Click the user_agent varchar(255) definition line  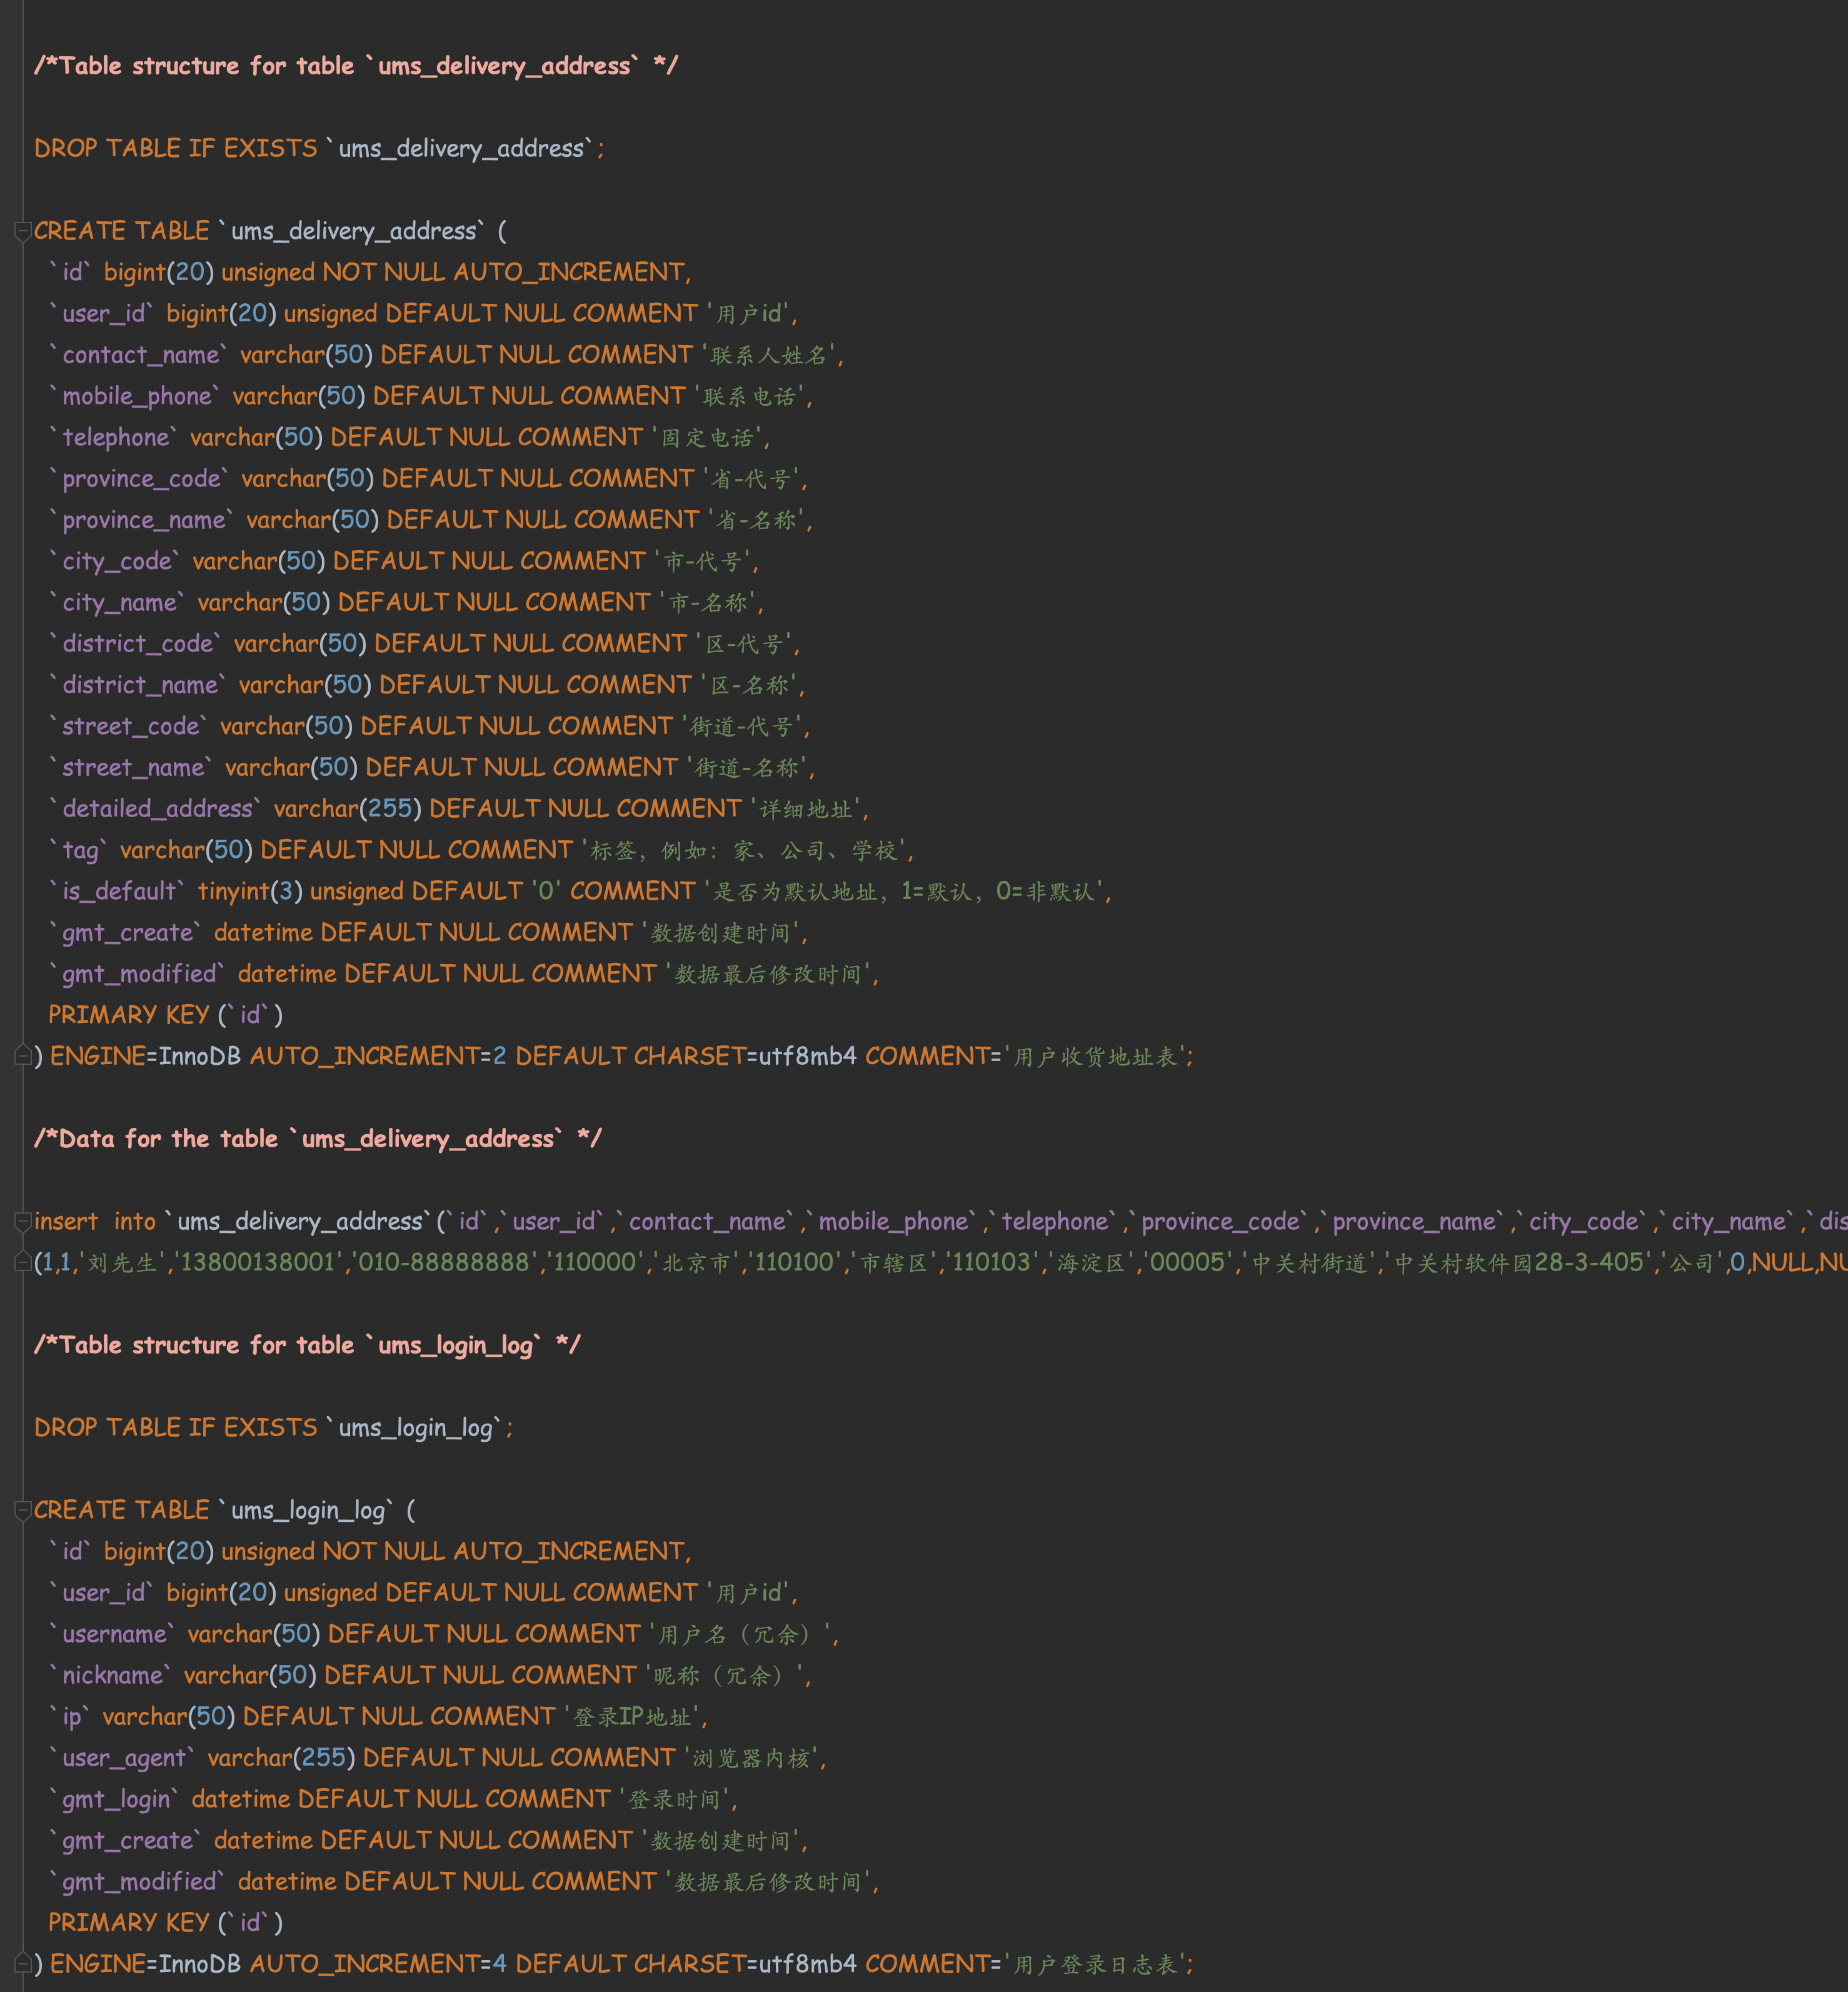438,1758
